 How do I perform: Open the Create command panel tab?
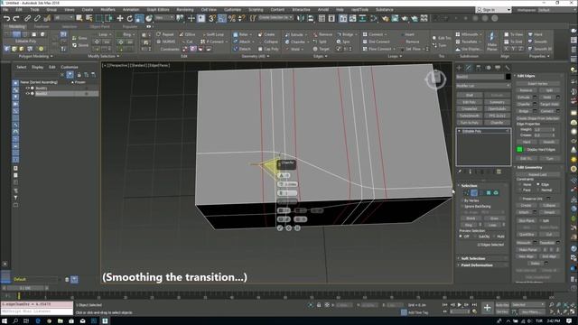pyautogui.click(x=459, y=68)
